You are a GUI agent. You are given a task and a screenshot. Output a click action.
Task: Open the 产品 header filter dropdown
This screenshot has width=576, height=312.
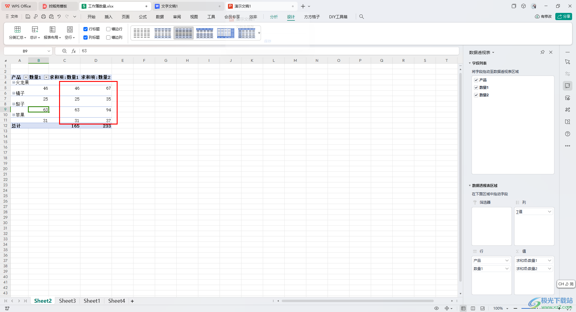click(x=26, y=77)
